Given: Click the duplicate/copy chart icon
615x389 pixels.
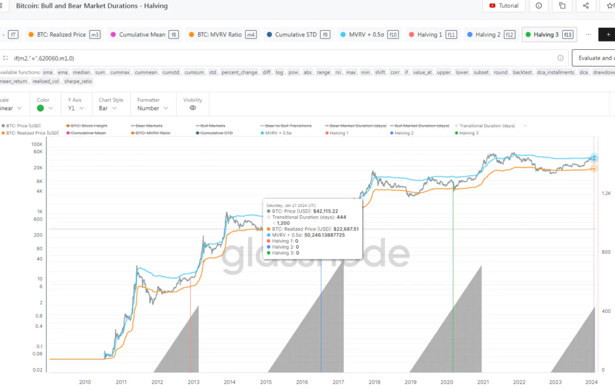Looking at the screenshot, I should point(562,6).
